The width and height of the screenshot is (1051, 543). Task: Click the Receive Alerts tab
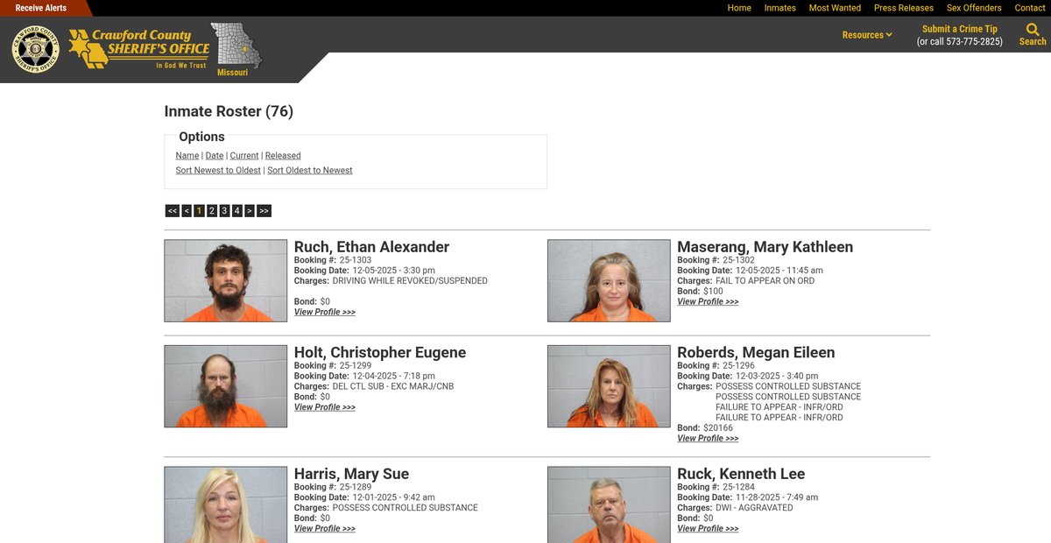coord(41,8)
